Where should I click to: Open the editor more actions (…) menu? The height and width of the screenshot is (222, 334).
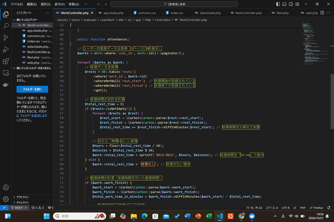[329, 13]
